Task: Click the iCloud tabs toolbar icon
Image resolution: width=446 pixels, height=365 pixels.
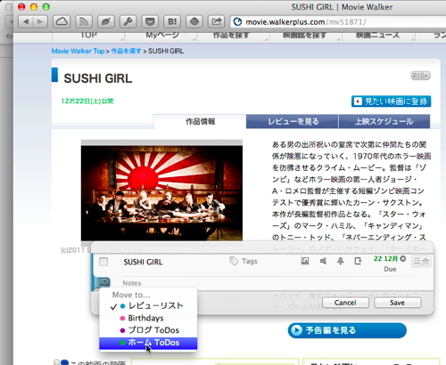Action: 62,21
